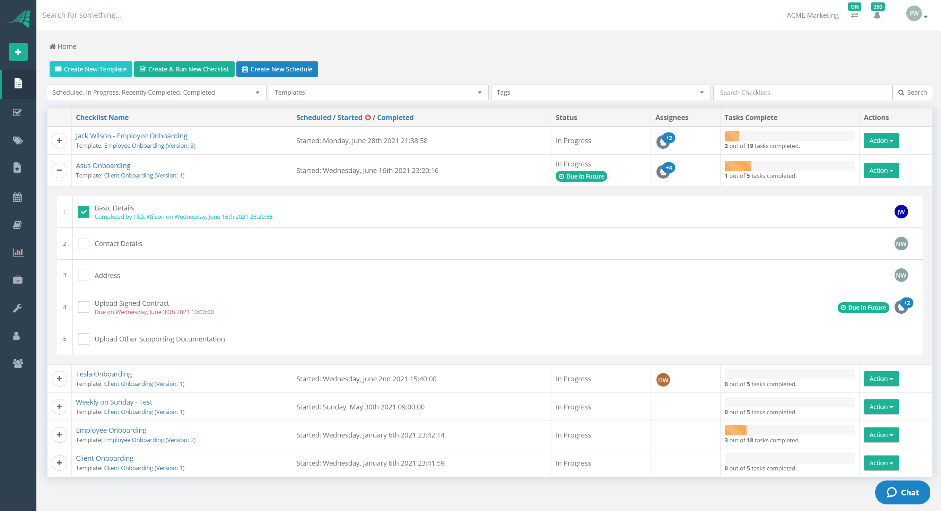
Task: Open the team members group icon
Action: pos(18,363)
